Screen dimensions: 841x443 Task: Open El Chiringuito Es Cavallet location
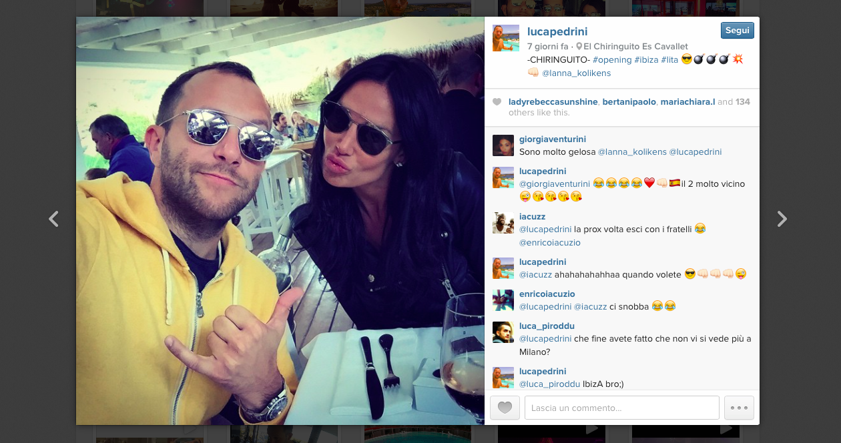click(635, 47)
